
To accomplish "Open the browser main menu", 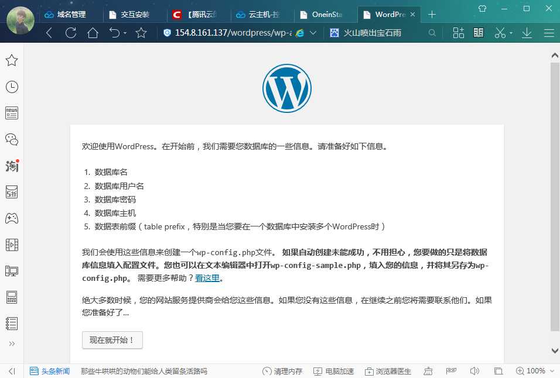I will click(549, 33).
